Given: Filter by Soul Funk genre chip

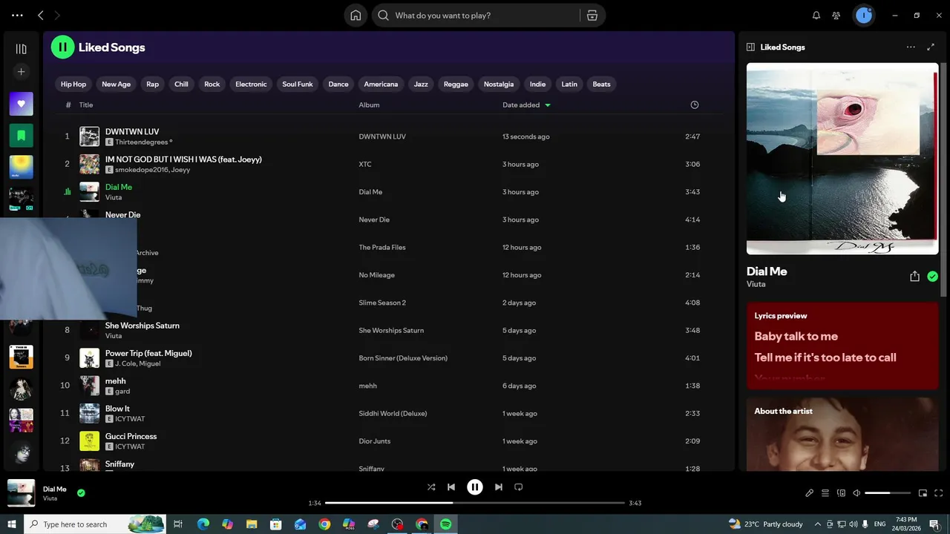Looking at the screenshot, I should [298, 84].
